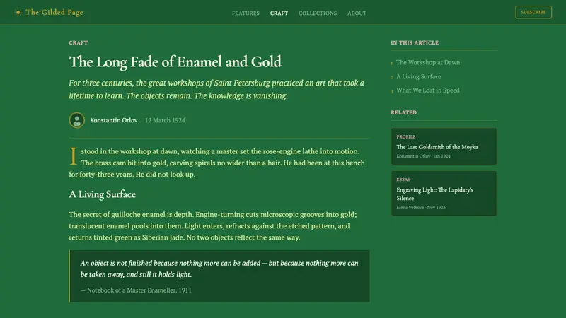Open The Last Goldsmith of the Moyka card
566x318 pixels.
pos(444,146)
